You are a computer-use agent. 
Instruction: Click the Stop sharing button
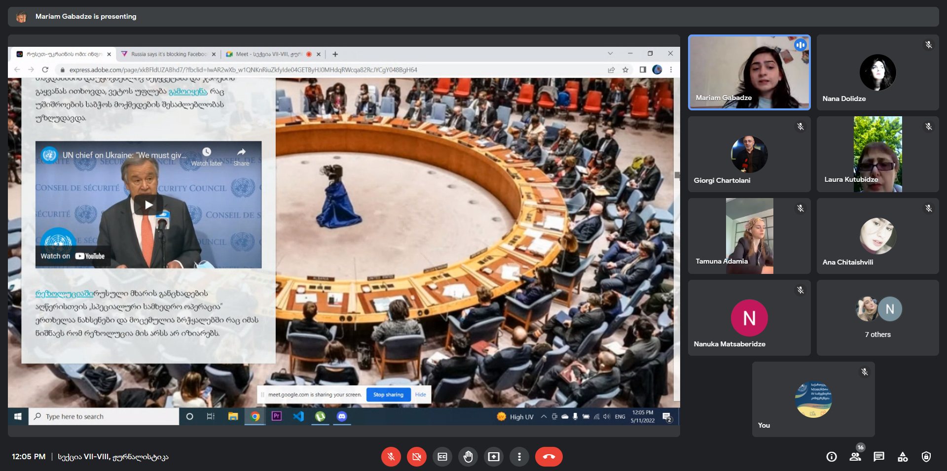tap(388, 395)
